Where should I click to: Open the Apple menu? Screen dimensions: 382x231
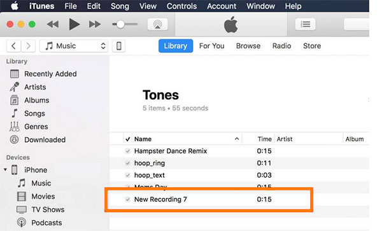click(15, 6)
